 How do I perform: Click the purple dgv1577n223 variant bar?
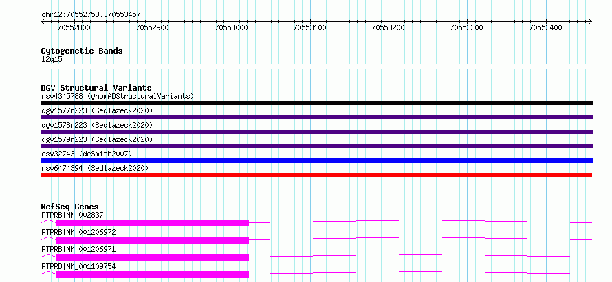[x=316, y=117]
